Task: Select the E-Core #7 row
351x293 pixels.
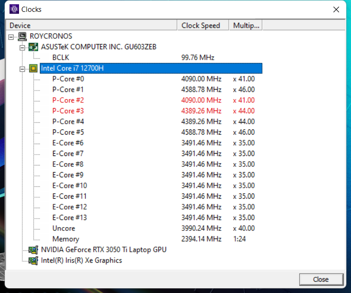Action: (68, 154)
